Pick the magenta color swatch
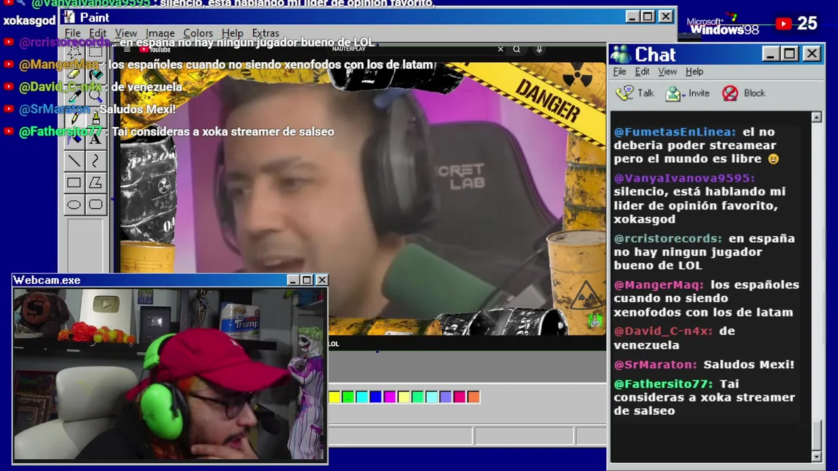The image size is (838, 471). coord(390,396)
